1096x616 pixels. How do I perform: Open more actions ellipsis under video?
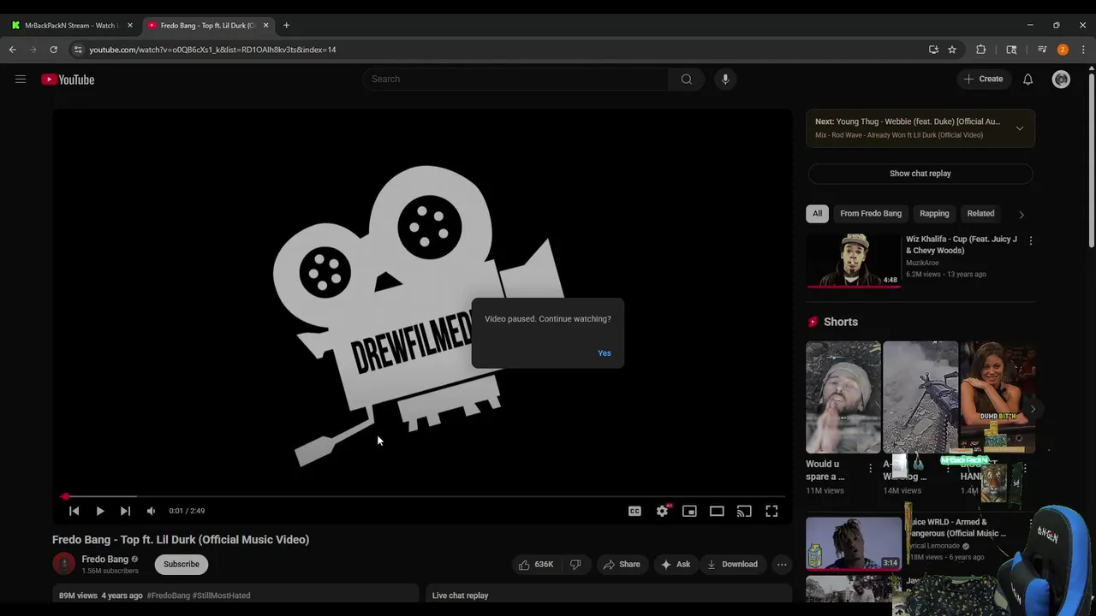coord(782,565)
